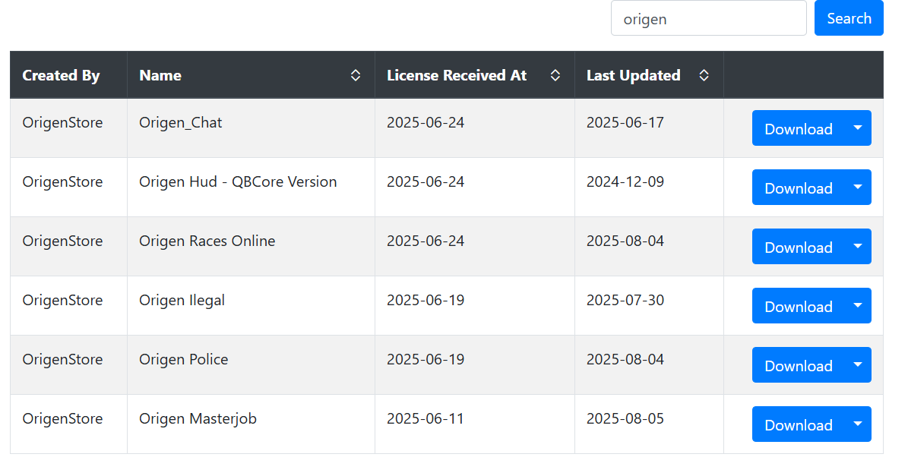Screen dimensions: 908x473
Task: Click Last Updated date 2024-12-09
Action: tap(625, 181)
